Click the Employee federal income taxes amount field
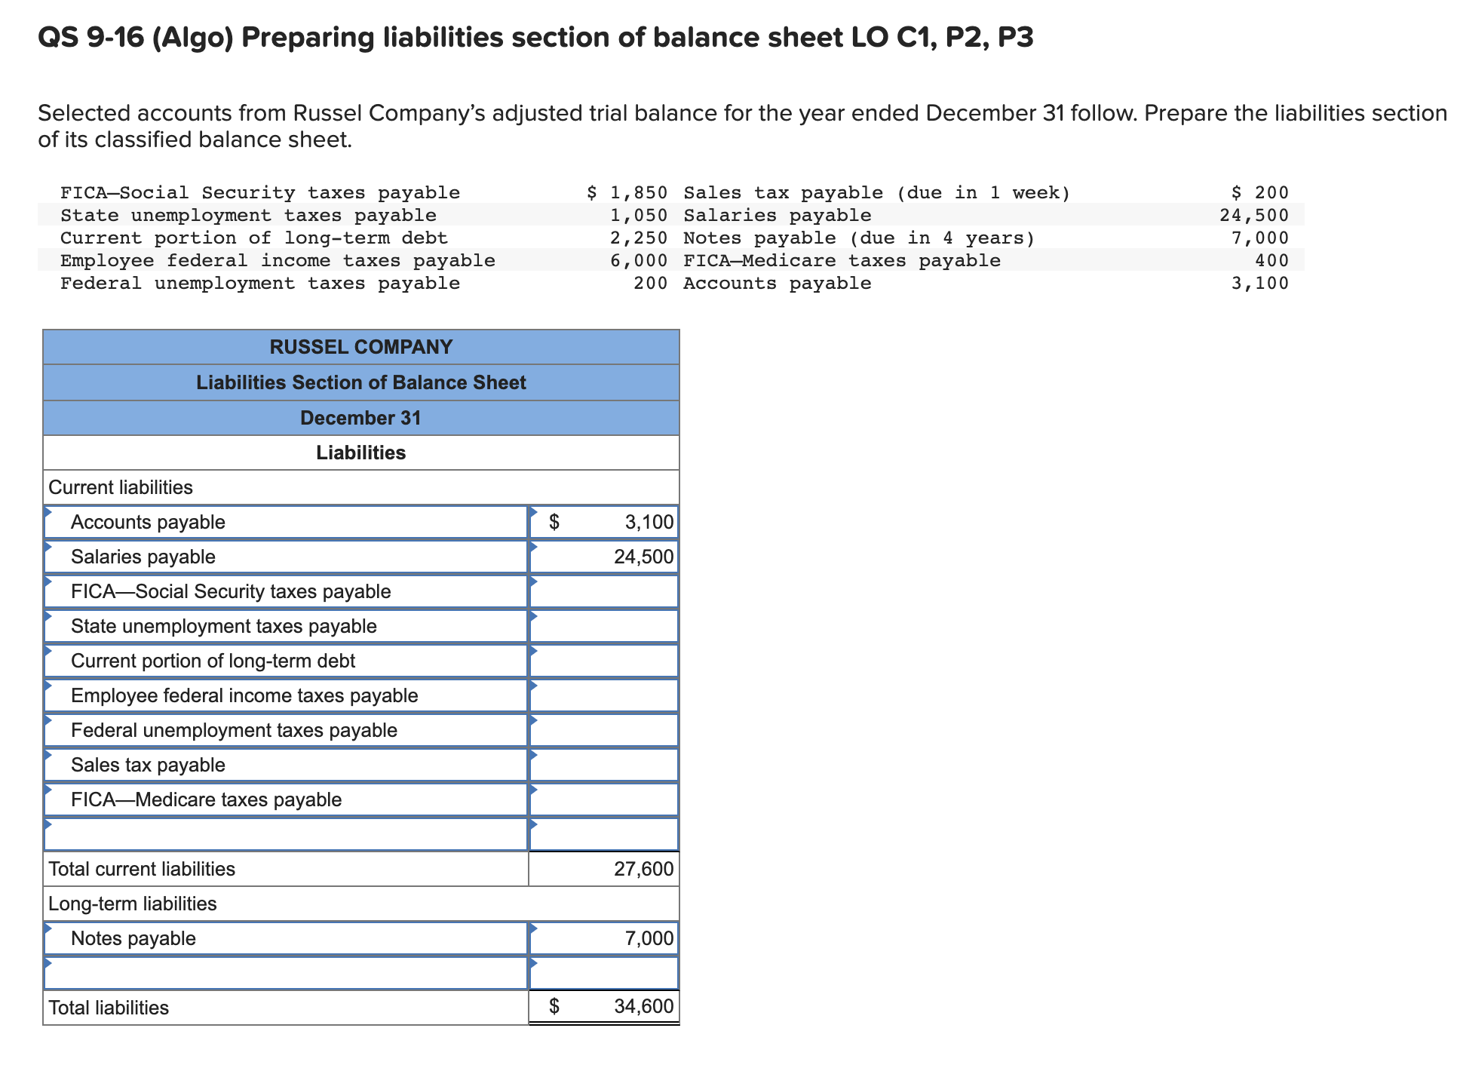 [603, 695]
